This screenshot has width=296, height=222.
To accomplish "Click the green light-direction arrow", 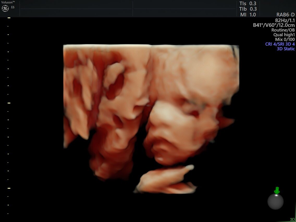I will pos(277,190).
